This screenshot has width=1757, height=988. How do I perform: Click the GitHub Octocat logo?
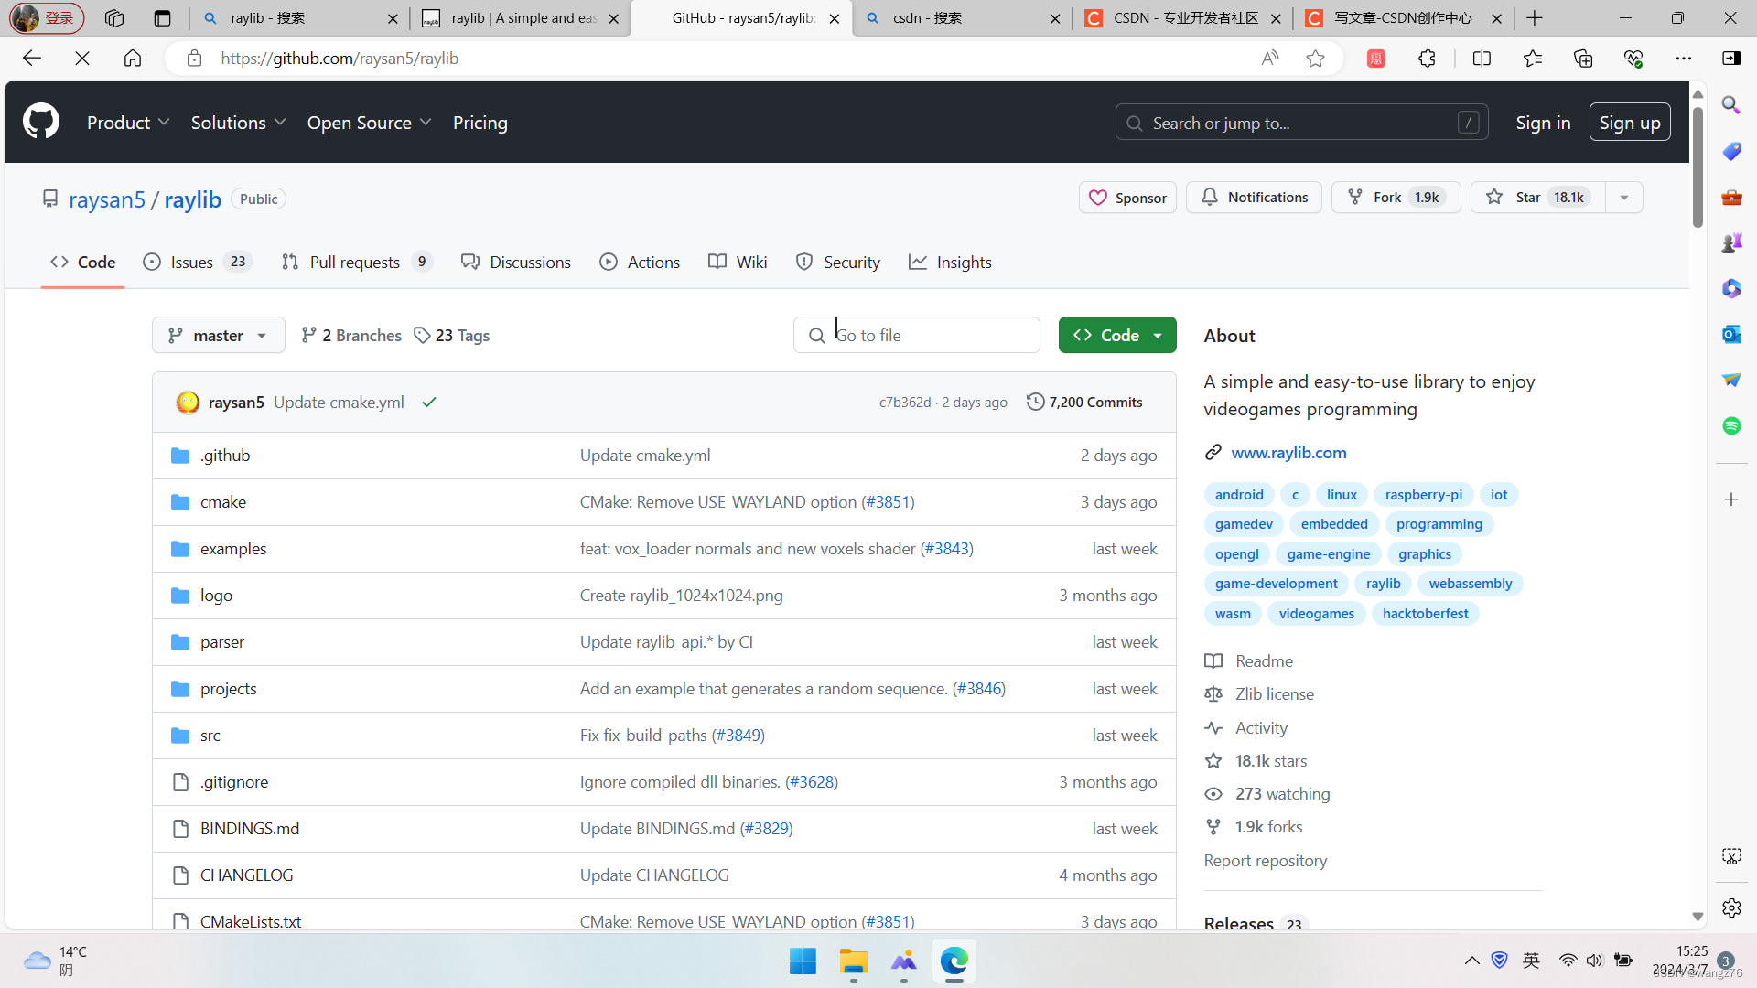pyautogui.click(x=41, y=122)
